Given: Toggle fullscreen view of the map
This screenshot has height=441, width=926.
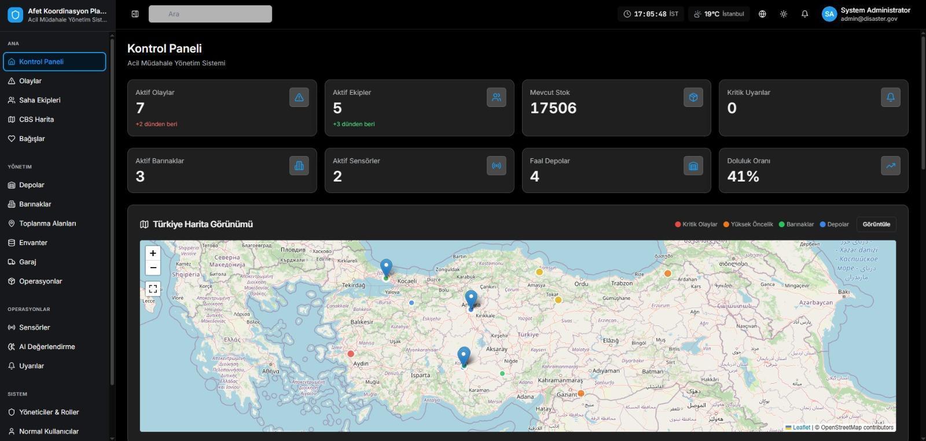Looking at the screenshot, I should point(153,289).
